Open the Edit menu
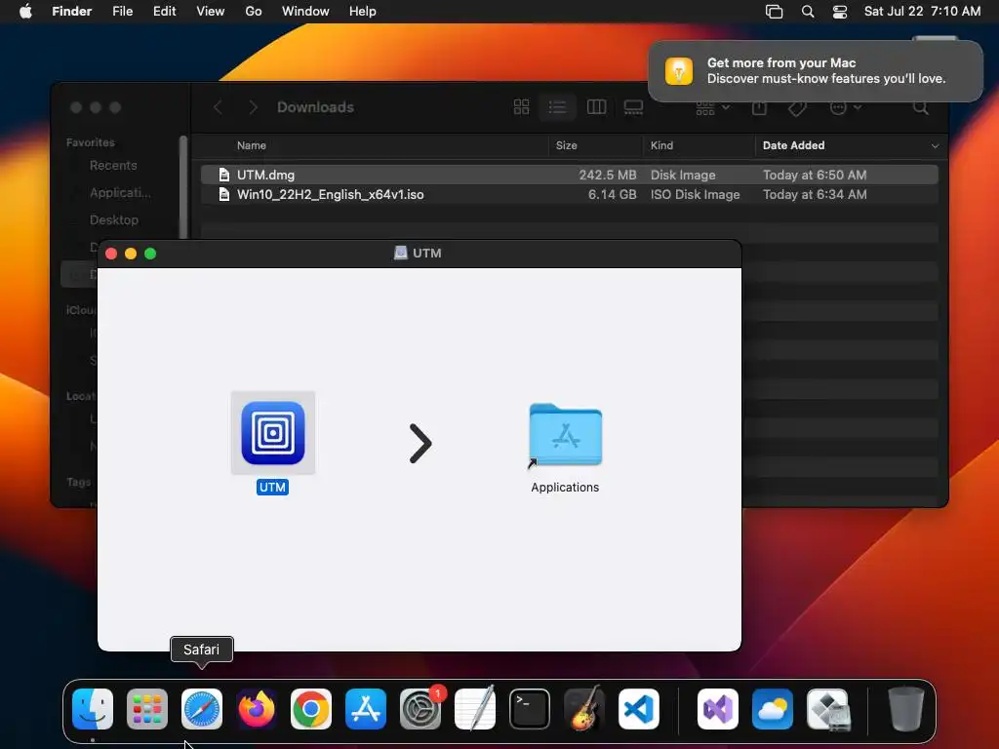 point(164,12)
